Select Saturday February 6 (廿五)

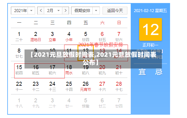102,37
